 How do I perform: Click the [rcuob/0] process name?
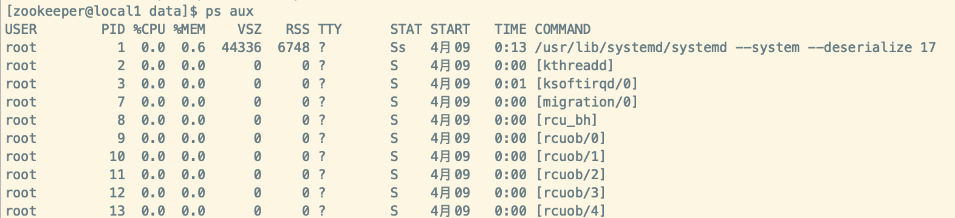570,138
